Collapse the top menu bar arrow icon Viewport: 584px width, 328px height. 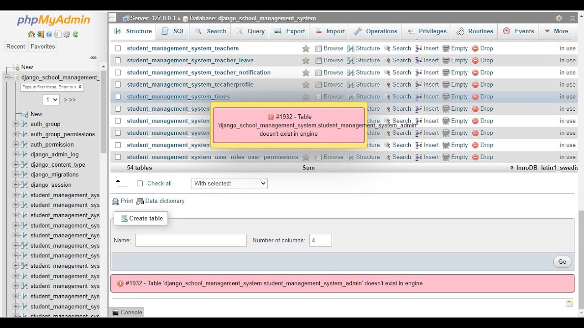[x=573, y=18]
